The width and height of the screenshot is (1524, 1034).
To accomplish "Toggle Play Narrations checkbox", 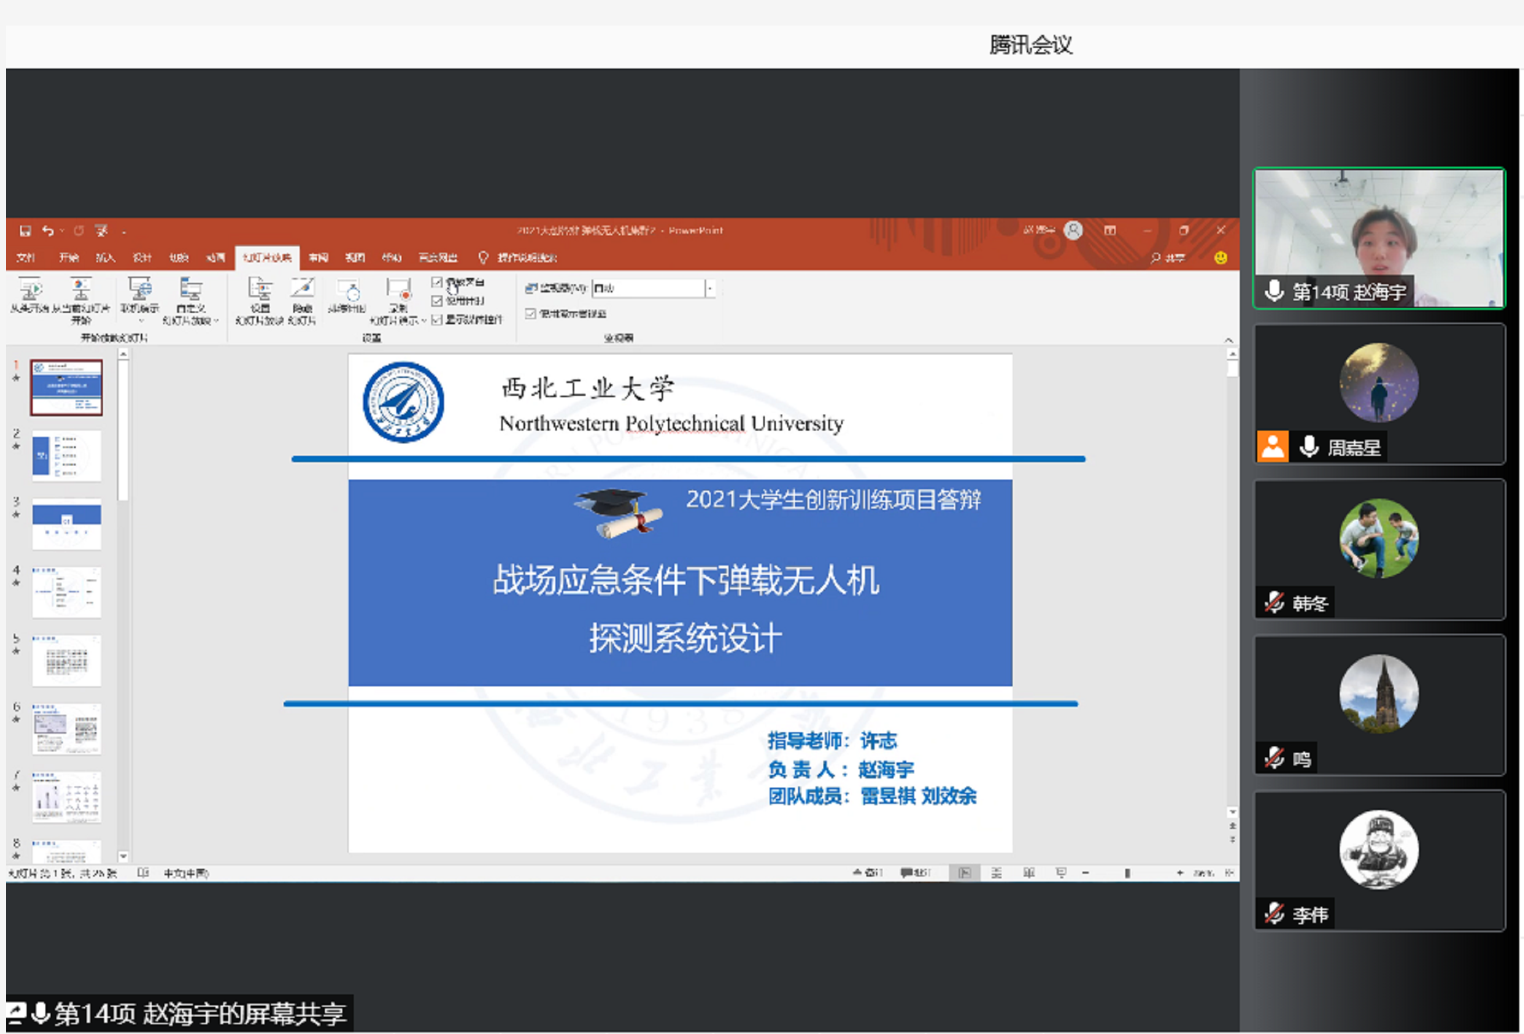I will 437,282.
